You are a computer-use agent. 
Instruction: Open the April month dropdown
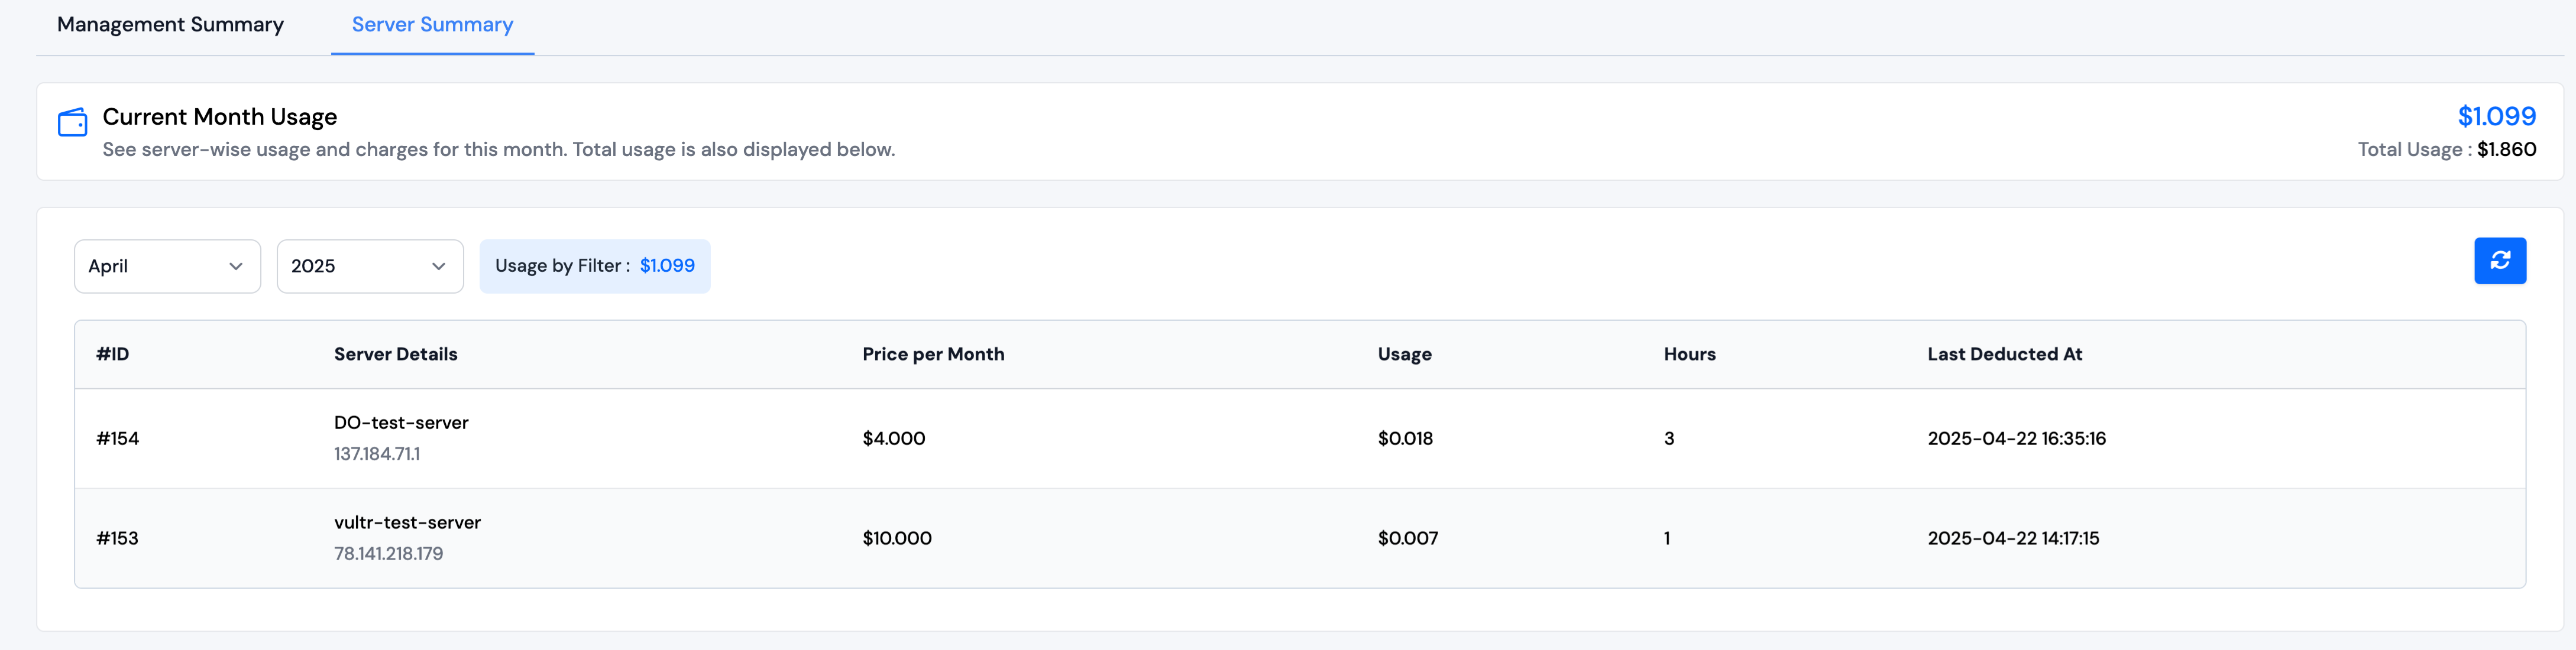pos(167,266)
